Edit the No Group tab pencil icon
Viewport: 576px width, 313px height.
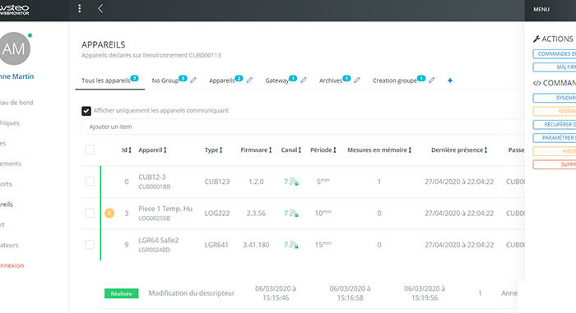193,81
